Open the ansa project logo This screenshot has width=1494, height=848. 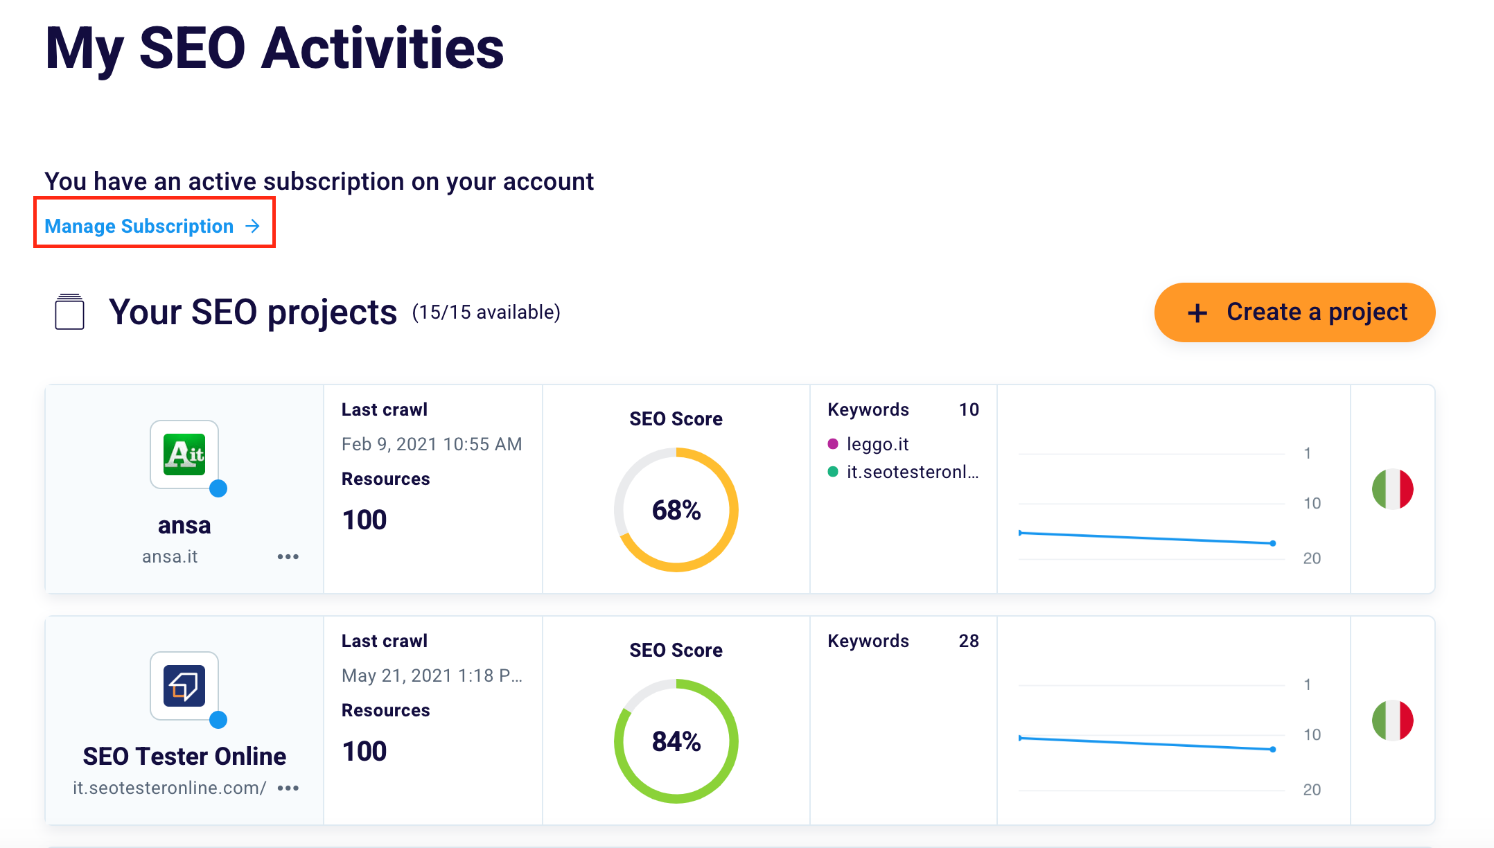(x=184, y=454)
